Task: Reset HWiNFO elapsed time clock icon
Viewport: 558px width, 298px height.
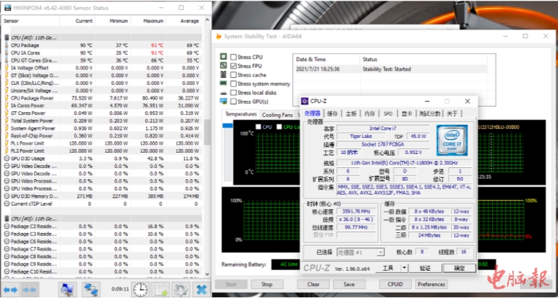Action: [140, 290]
